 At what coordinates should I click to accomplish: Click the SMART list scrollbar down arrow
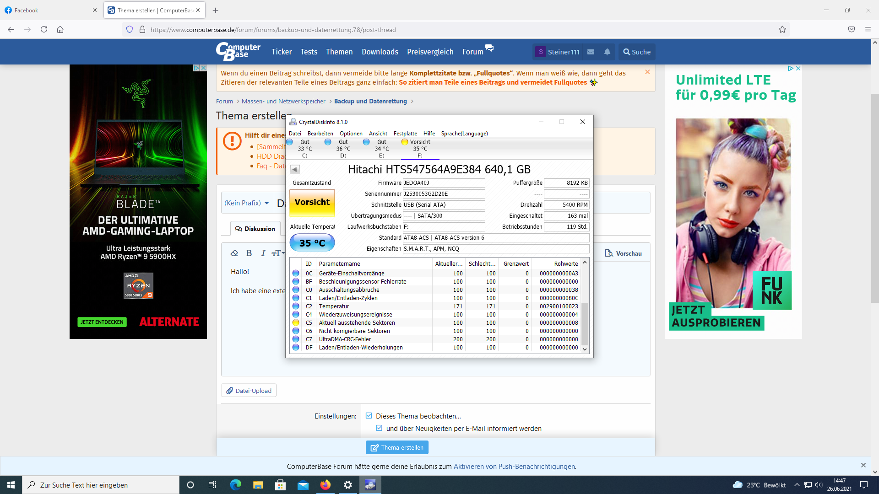[x=585, y=349]
